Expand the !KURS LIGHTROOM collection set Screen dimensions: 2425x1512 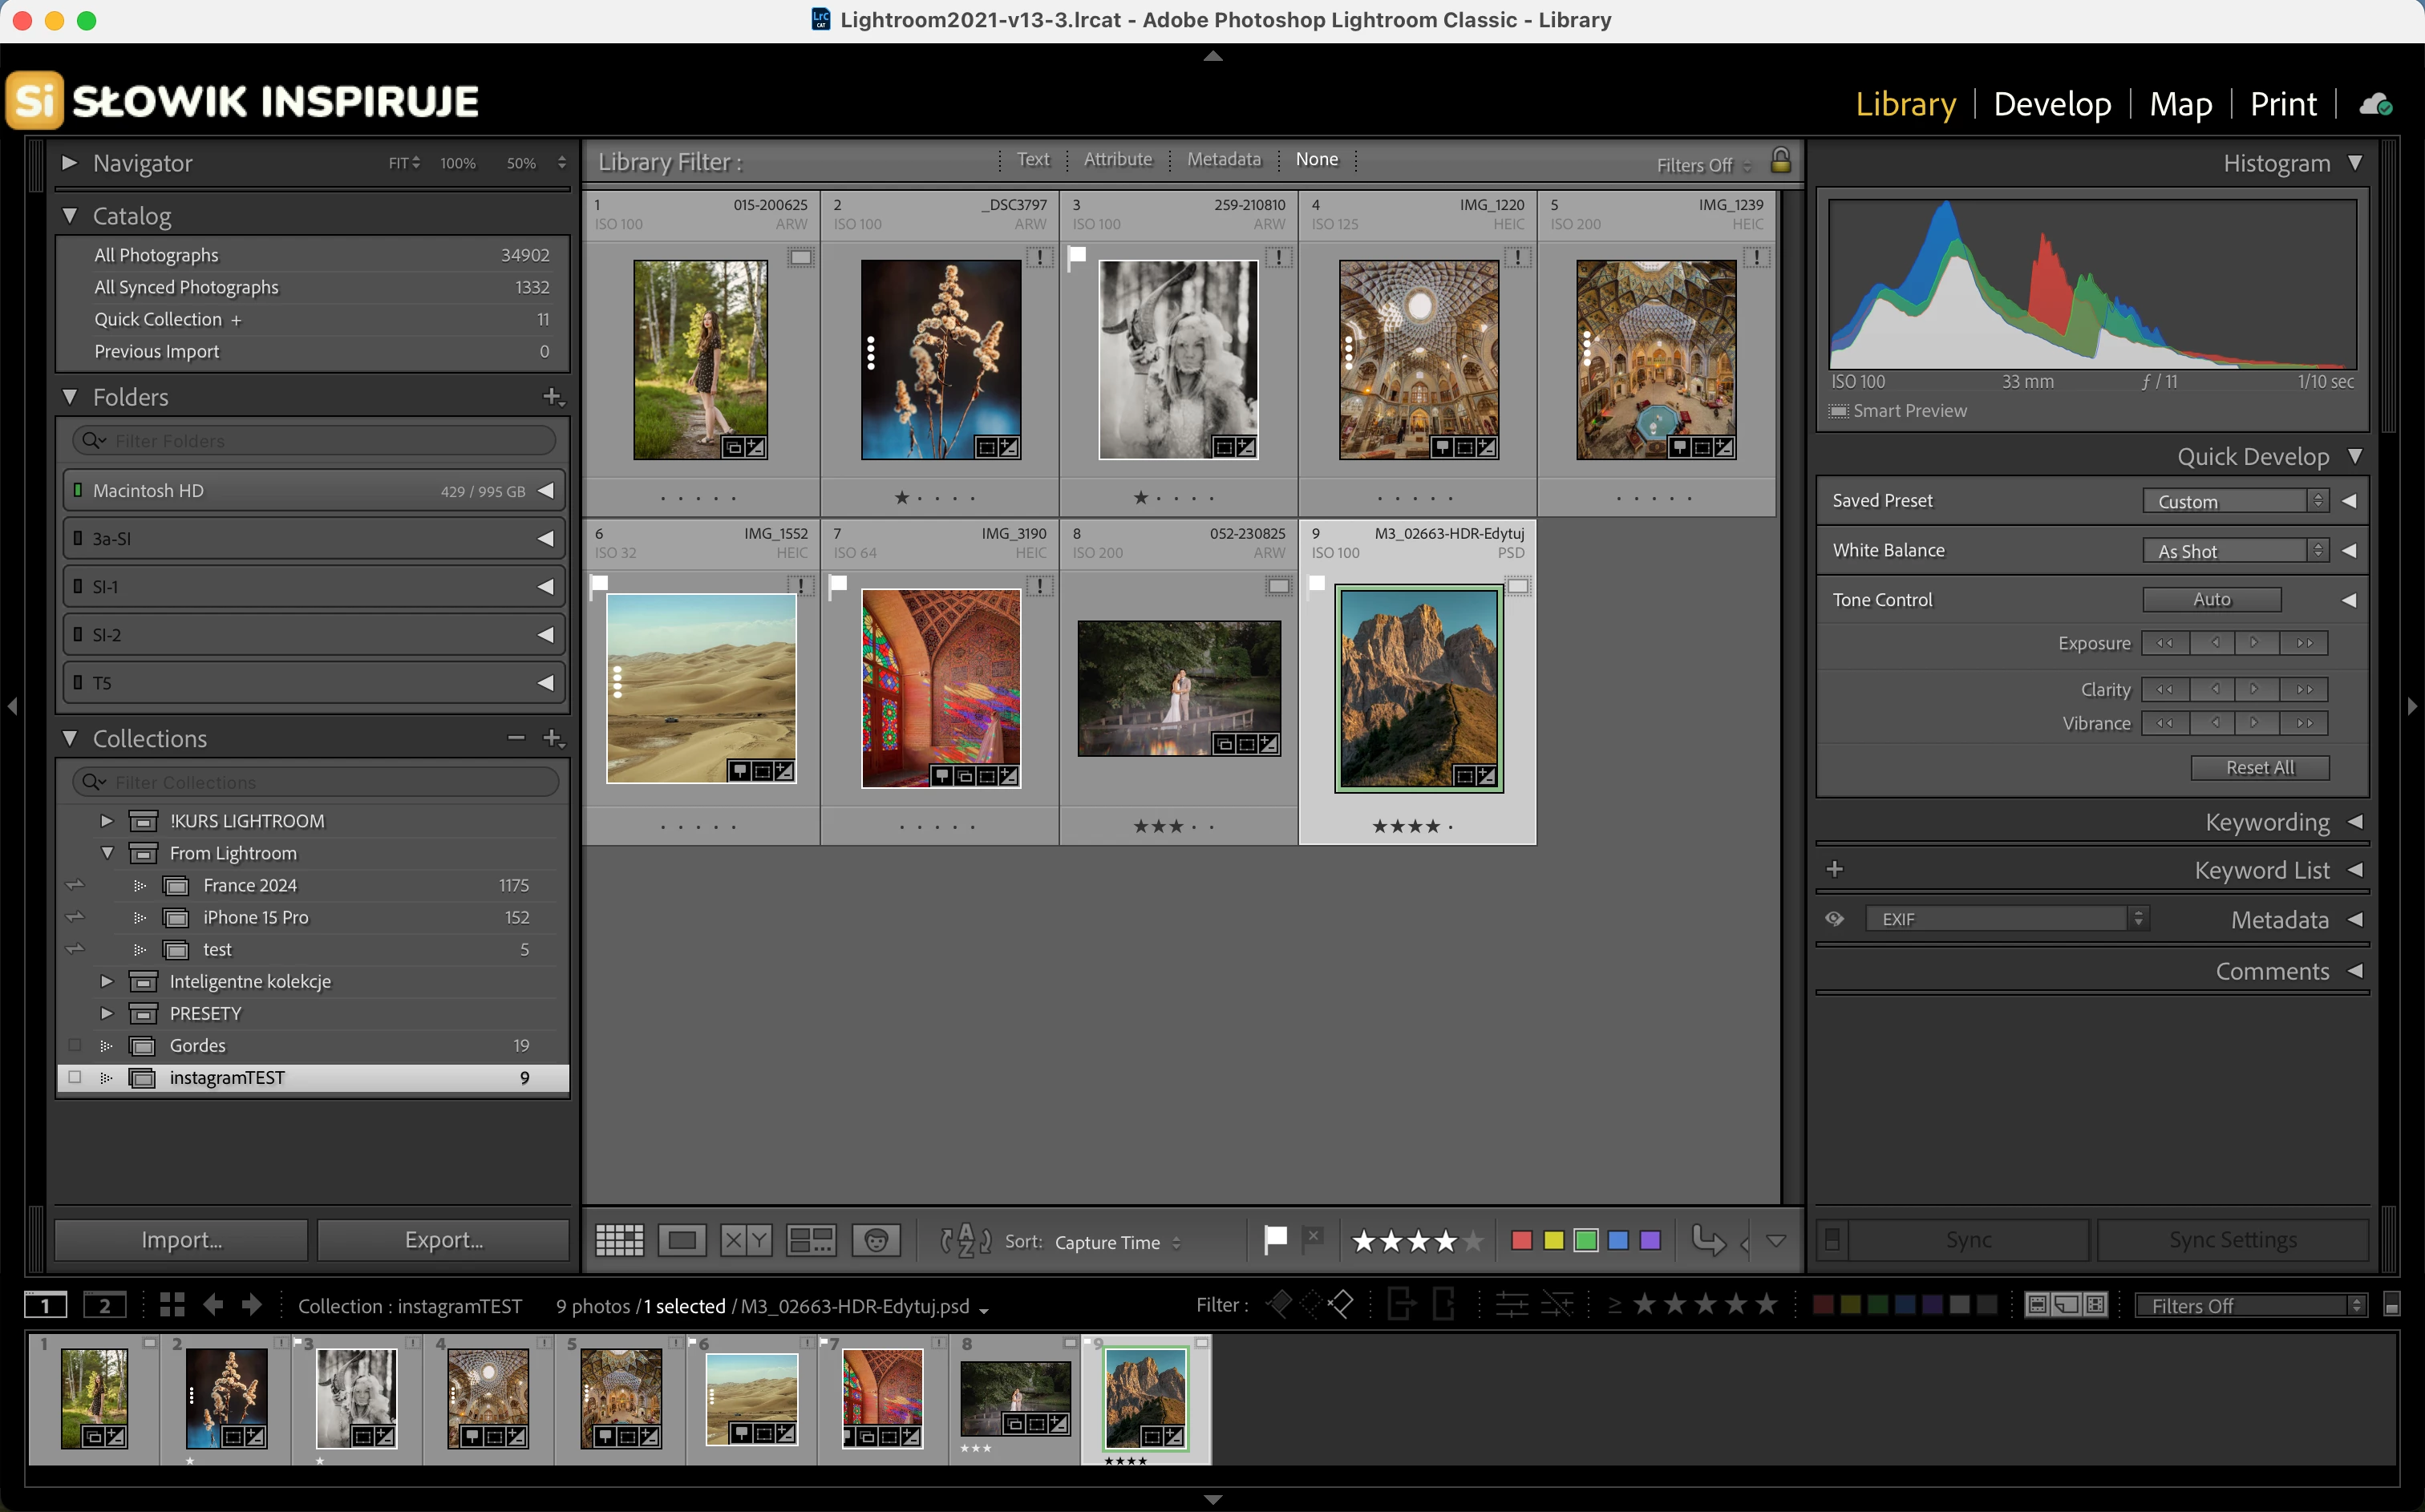pos(106,821)
